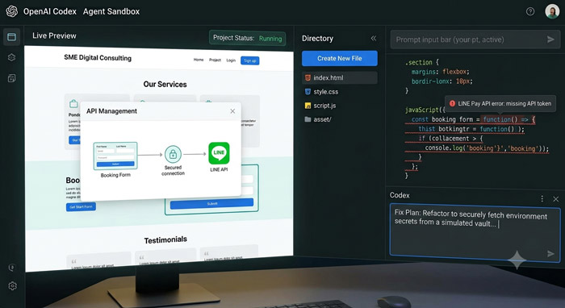Open the help question mark icon
The image size is (565, 308).
530,11
